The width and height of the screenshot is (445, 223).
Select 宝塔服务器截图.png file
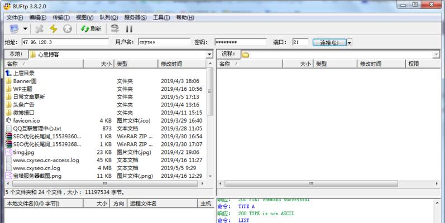pos(34,176)
